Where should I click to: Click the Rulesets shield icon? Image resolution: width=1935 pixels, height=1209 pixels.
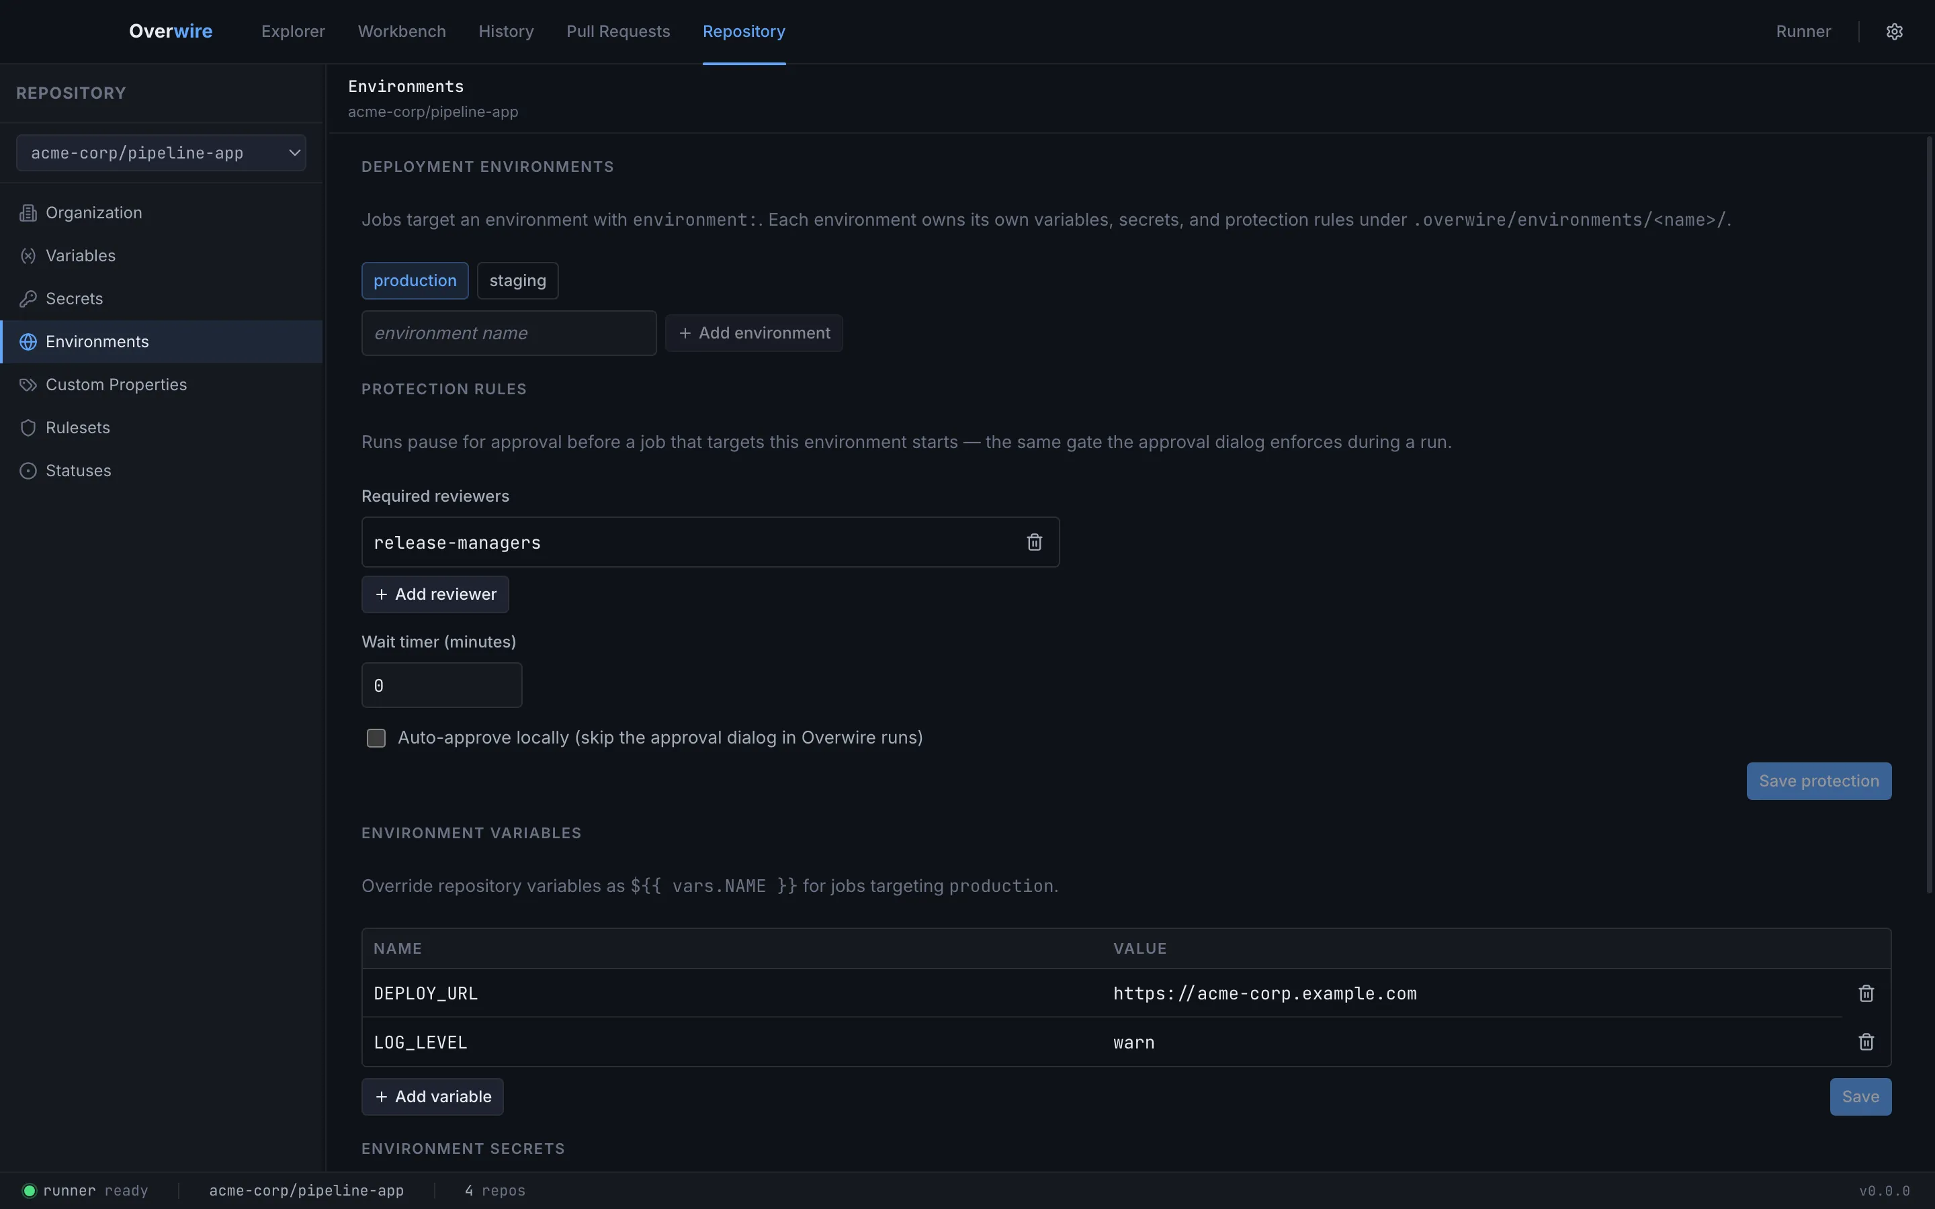(28, 428)
